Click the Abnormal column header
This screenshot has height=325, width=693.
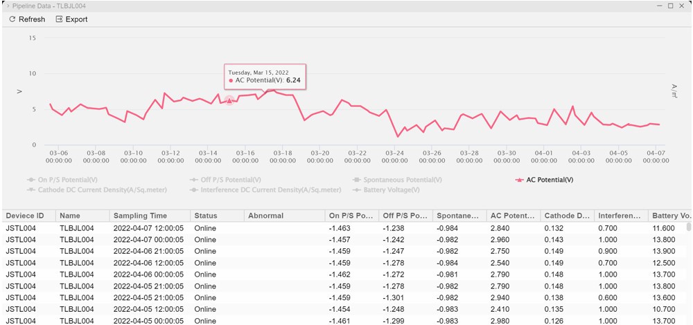(x=265, y=216)
